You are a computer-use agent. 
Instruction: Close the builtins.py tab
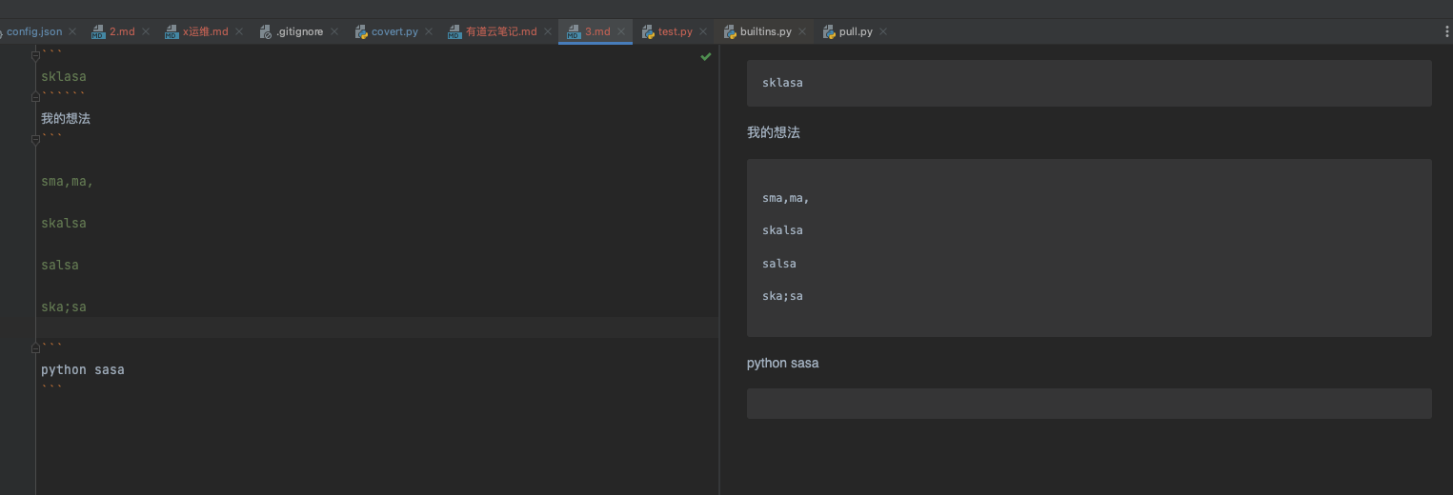(802, 31)
